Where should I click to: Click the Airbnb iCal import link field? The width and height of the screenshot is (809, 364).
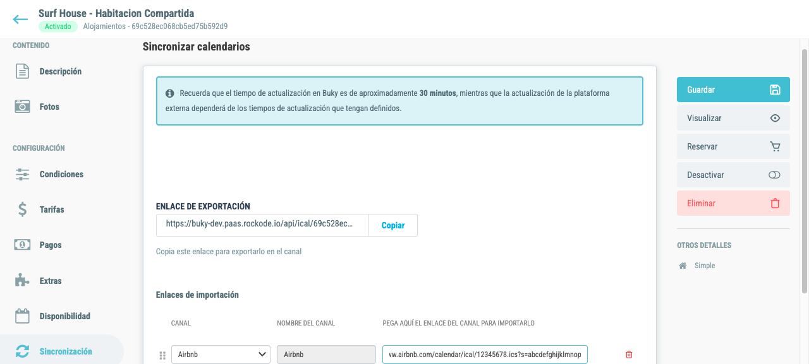tap(485, 355)
